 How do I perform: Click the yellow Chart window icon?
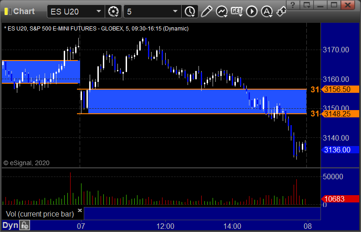8,11
